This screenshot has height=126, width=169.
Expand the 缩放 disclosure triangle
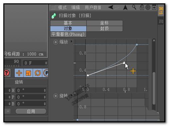(71, 41)
